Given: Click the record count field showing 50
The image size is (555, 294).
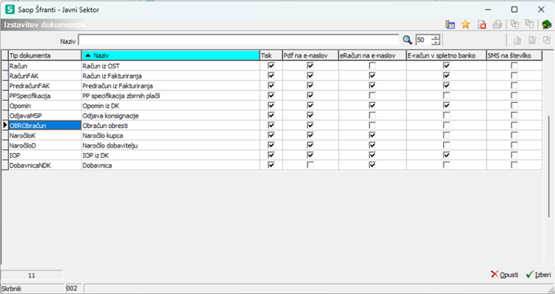Looking at the screenshot, I should point(424,40).
